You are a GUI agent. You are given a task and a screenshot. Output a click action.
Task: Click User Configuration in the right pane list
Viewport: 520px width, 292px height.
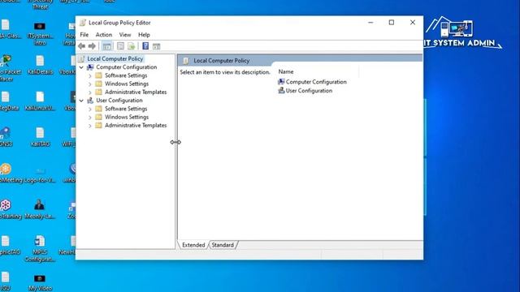coord(309,90)
